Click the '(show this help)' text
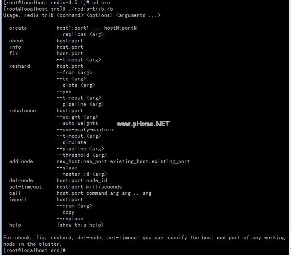The height and width of the screenshot is (255, 291). pos(80,225)
